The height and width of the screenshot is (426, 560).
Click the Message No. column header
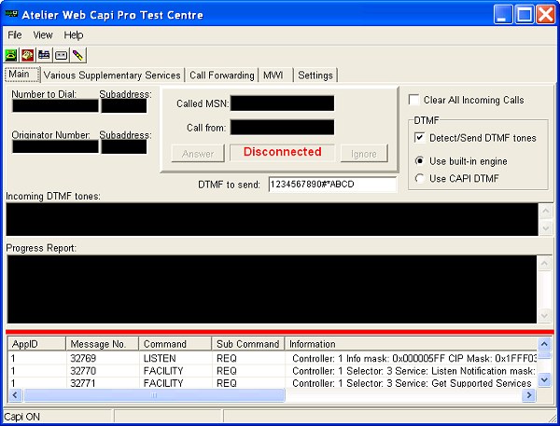(x=102, y=344)
